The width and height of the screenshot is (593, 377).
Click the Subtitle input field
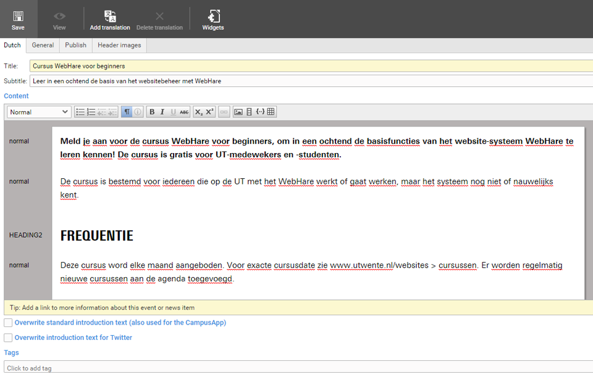pos(311,81)
